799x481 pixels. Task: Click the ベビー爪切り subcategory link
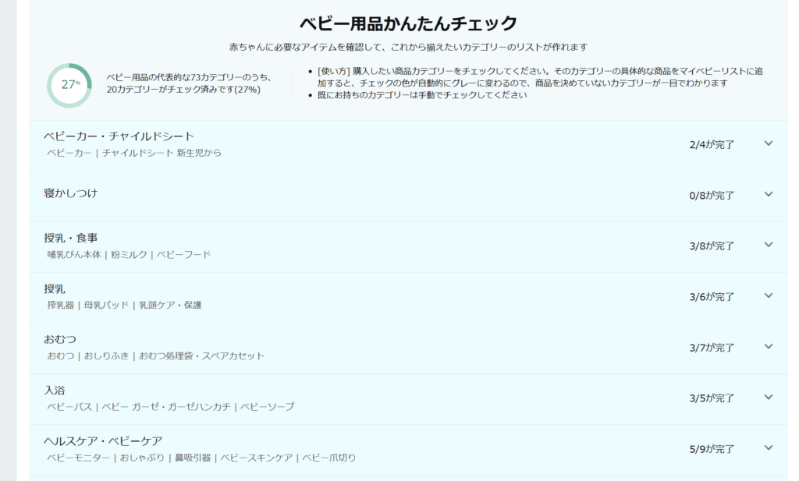(328, 458)
